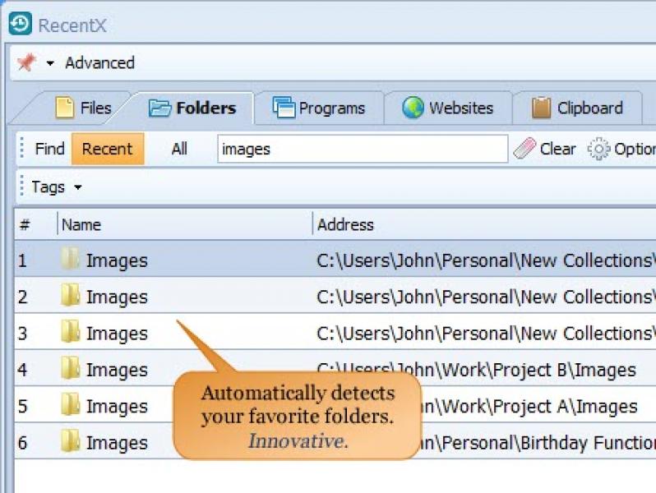Click the Find toolbar grip handle
The image size is (656, 493).
[x=21, y=149]
